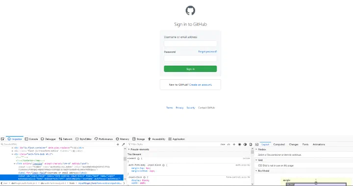Open the Animations sidebar tab

point(319,144)
